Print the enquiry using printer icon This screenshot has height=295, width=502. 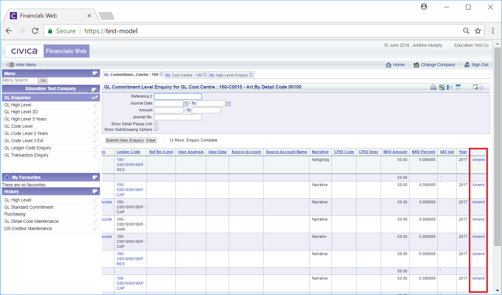[433, 88]
